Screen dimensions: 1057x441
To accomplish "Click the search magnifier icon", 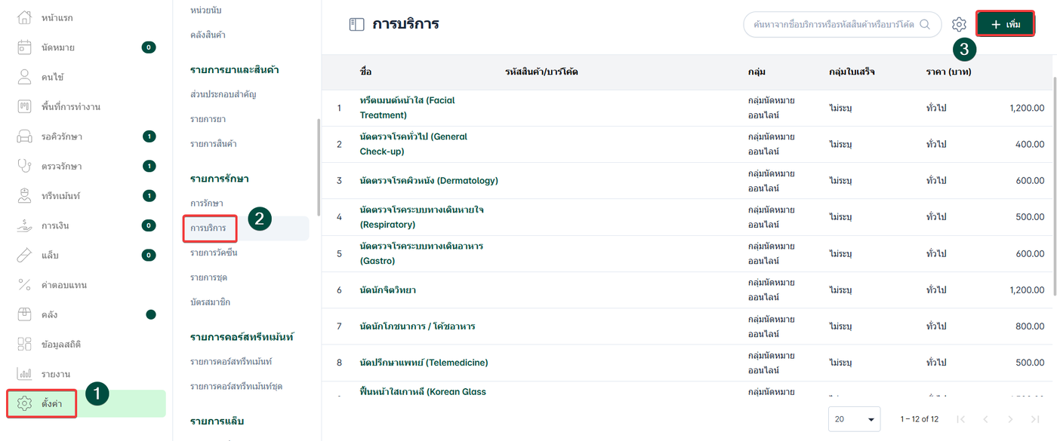I will pyautogui.click(x=925, y=24).
